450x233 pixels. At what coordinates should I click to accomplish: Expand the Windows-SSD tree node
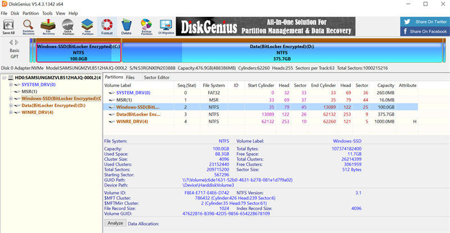pos(11,98)
